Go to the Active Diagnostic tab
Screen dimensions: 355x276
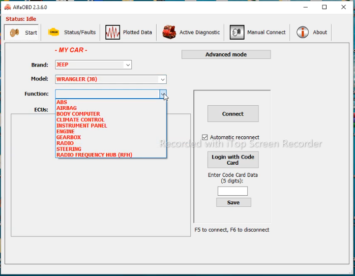point(191,33)
